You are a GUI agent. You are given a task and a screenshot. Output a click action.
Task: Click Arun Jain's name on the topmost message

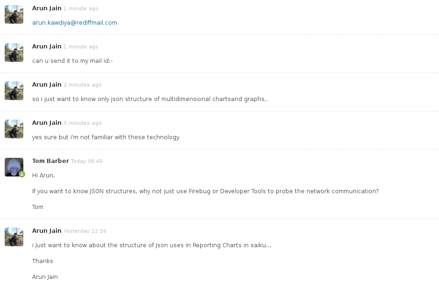[x=47, y=8]
